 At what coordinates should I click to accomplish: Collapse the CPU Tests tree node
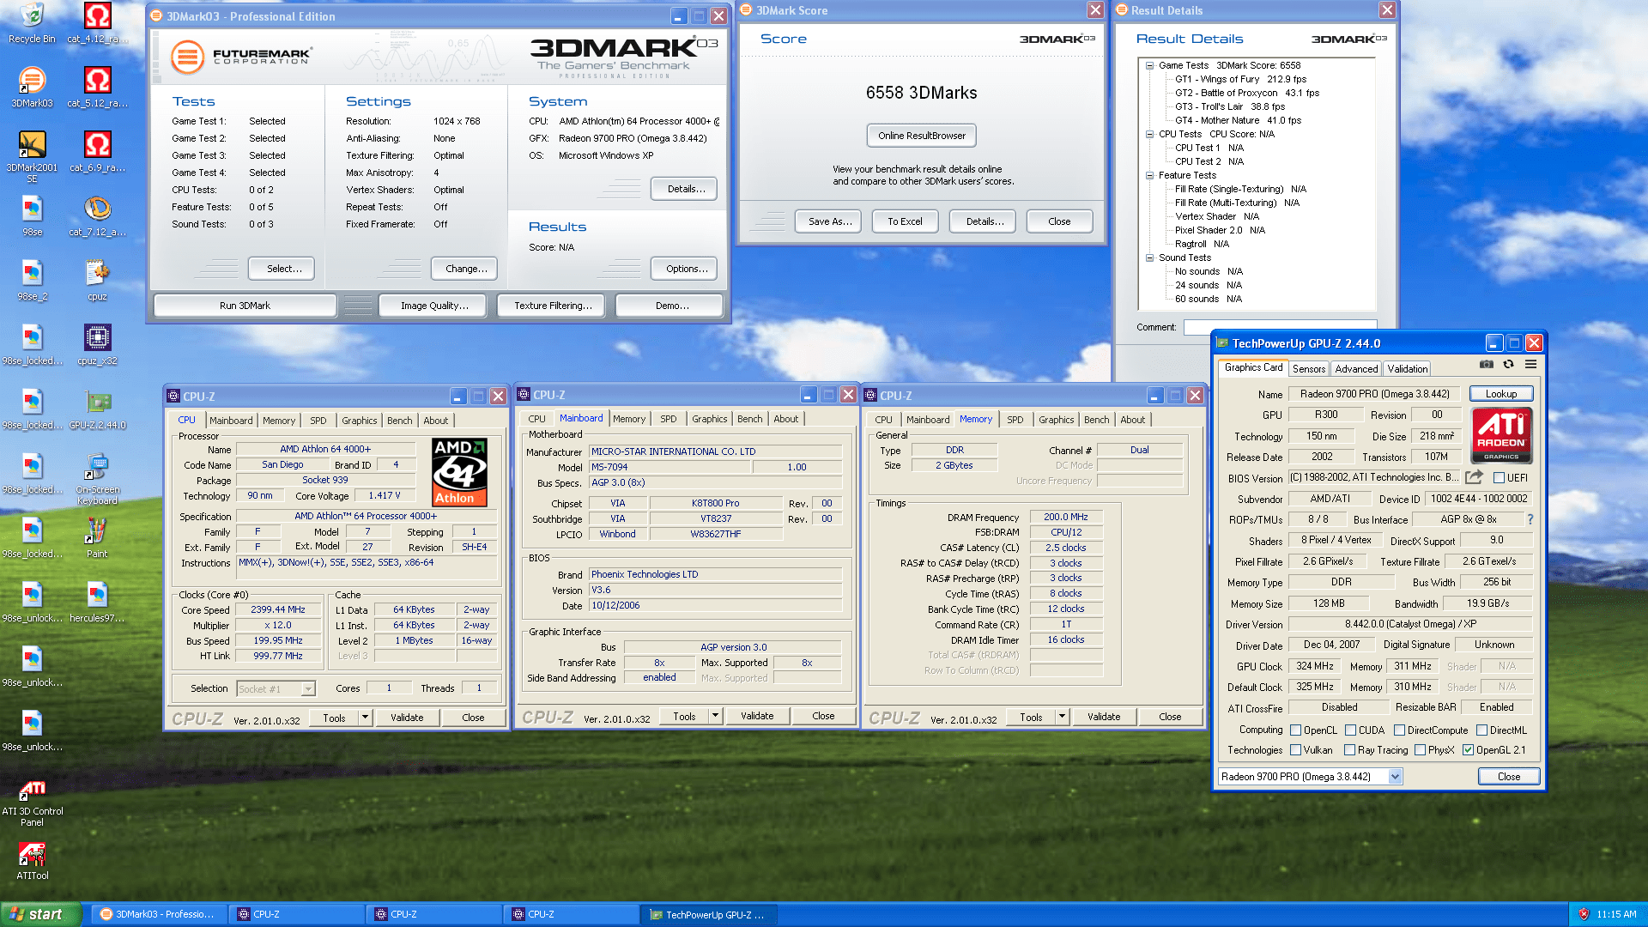tap(1149, 134)
